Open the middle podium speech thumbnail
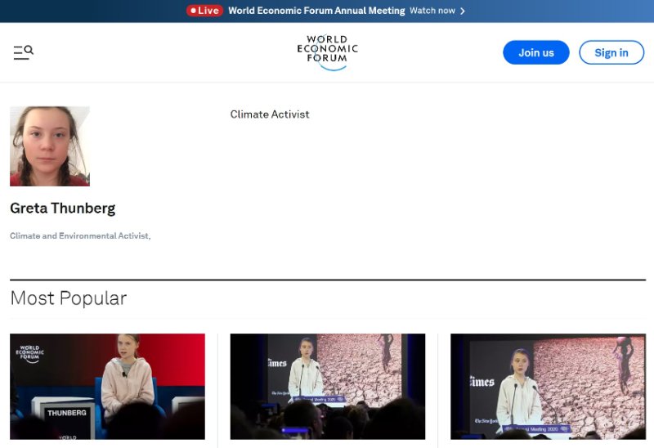The height and width of the screenshot is (448, 654). pyautogui.click(x=328, y=386)
